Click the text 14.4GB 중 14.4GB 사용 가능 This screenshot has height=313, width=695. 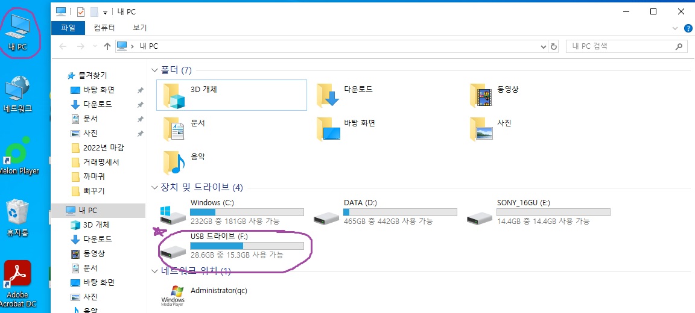544,221
